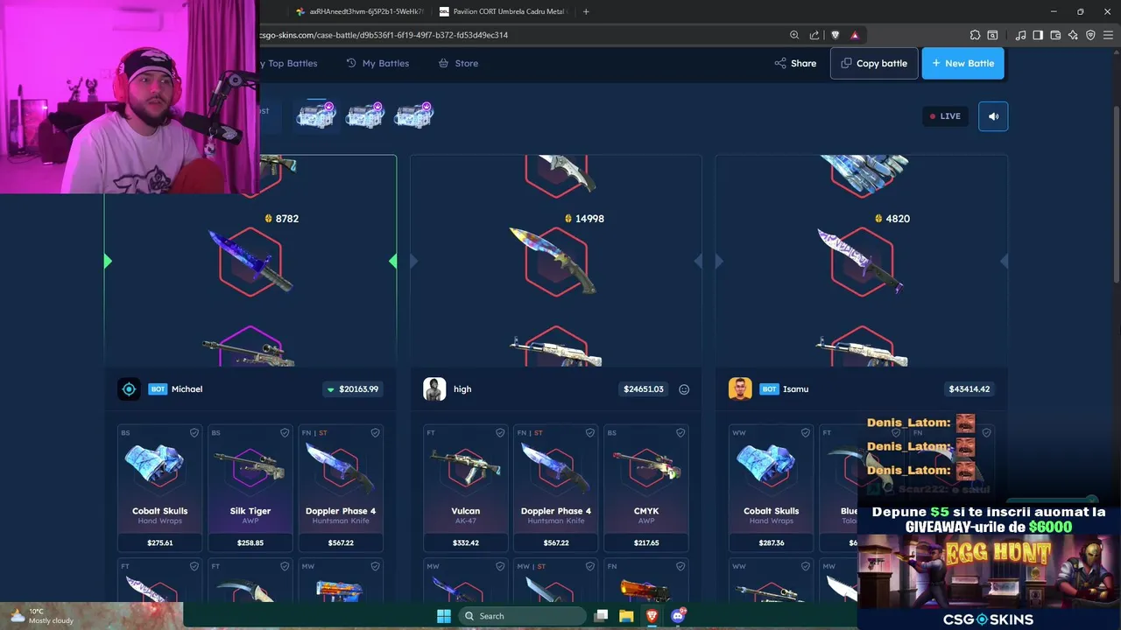The image size is (1121, 630).
Task: Click the zoom magnifier icon in address bar
Action: (794, 35)
